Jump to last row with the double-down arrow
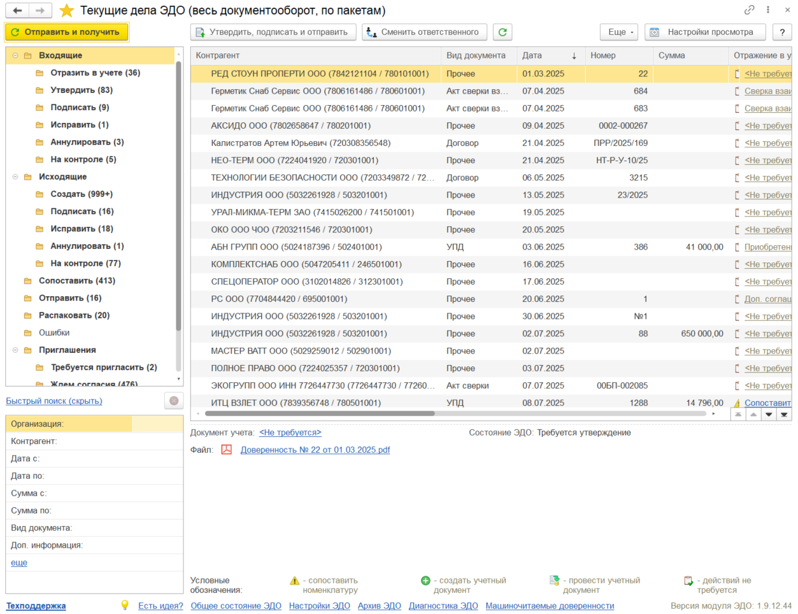The height and width of the screenshot is (614, 798). 784,414
